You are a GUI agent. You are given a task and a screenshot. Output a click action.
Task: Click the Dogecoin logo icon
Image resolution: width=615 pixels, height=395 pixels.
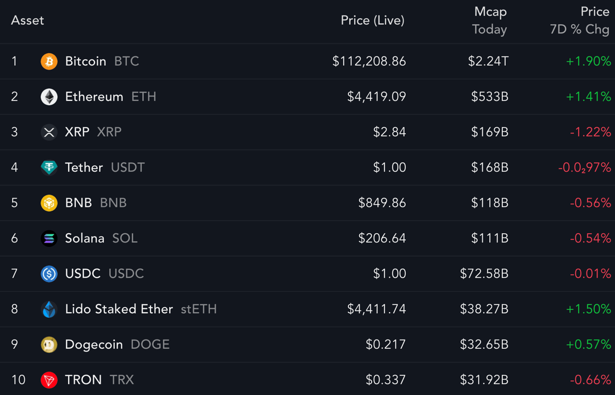[49, 345]
